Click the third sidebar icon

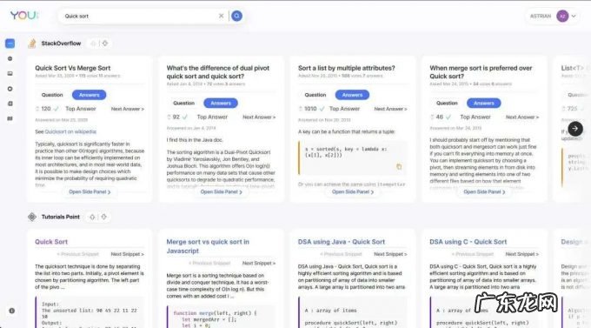click(10, 74)
